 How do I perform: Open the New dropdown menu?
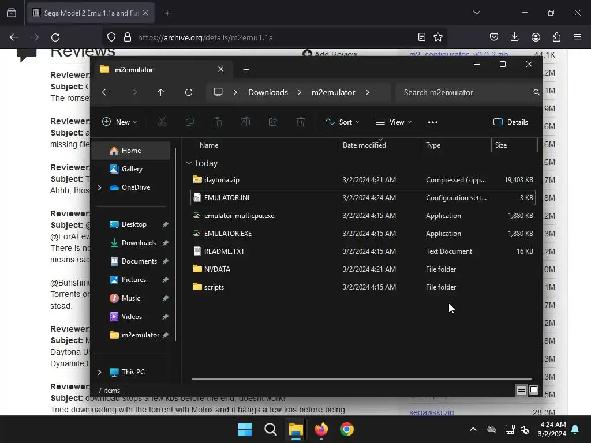pos(119,122)
